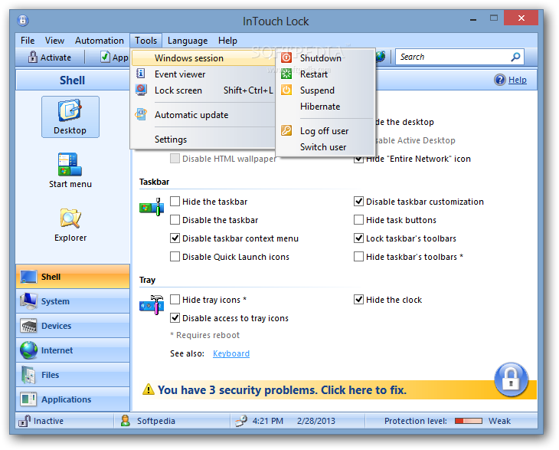This screenshot has height=450, width=559.
Task: Switch to the Applications category
Action: [73, 399]
